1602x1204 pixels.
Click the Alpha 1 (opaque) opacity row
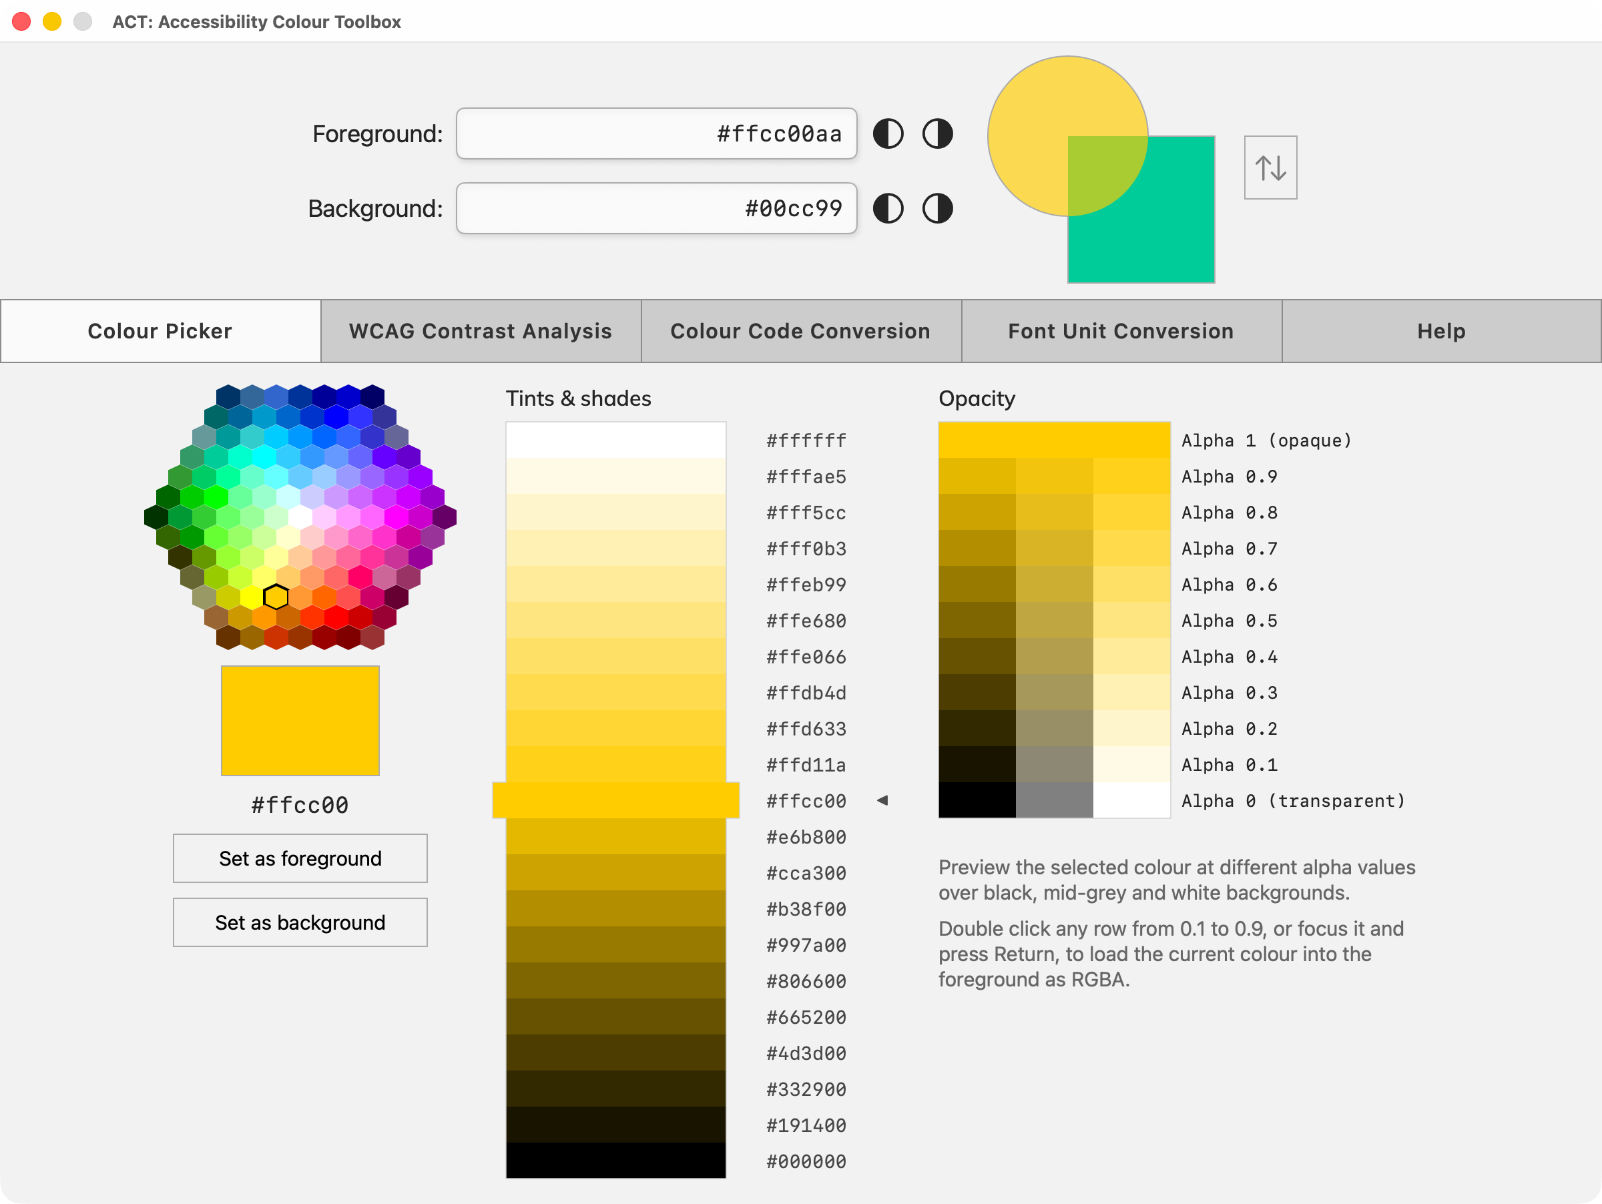(1055, 440)
